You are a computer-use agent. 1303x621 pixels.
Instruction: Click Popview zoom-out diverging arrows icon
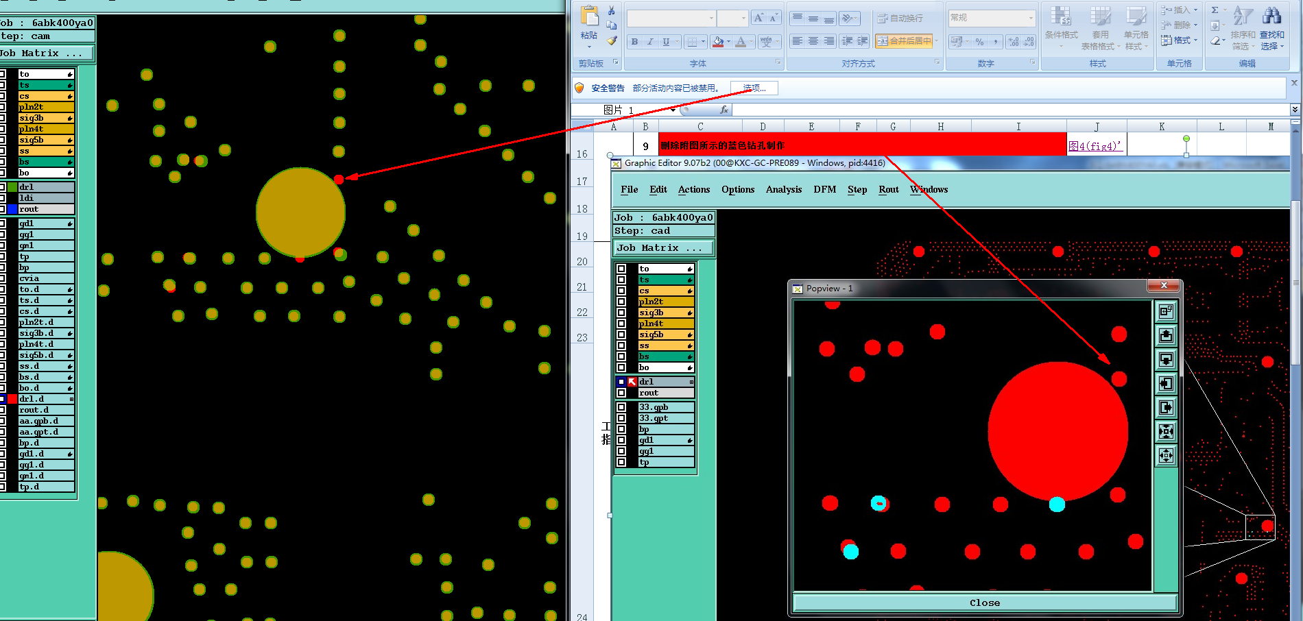[x=1166, y=455]
